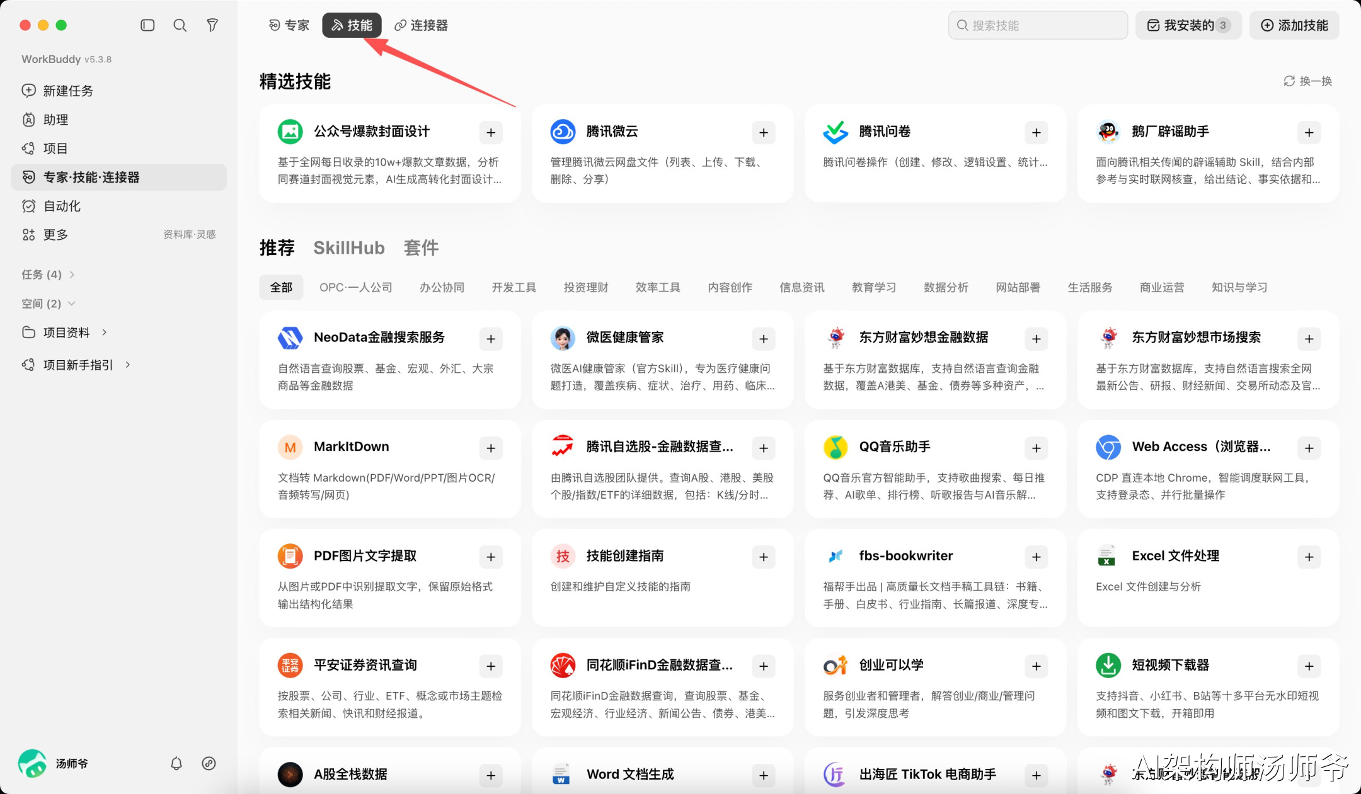Screen dimensions: 1361x794
Task: Switch to the 连接器 tab
Action: (421, 25)
